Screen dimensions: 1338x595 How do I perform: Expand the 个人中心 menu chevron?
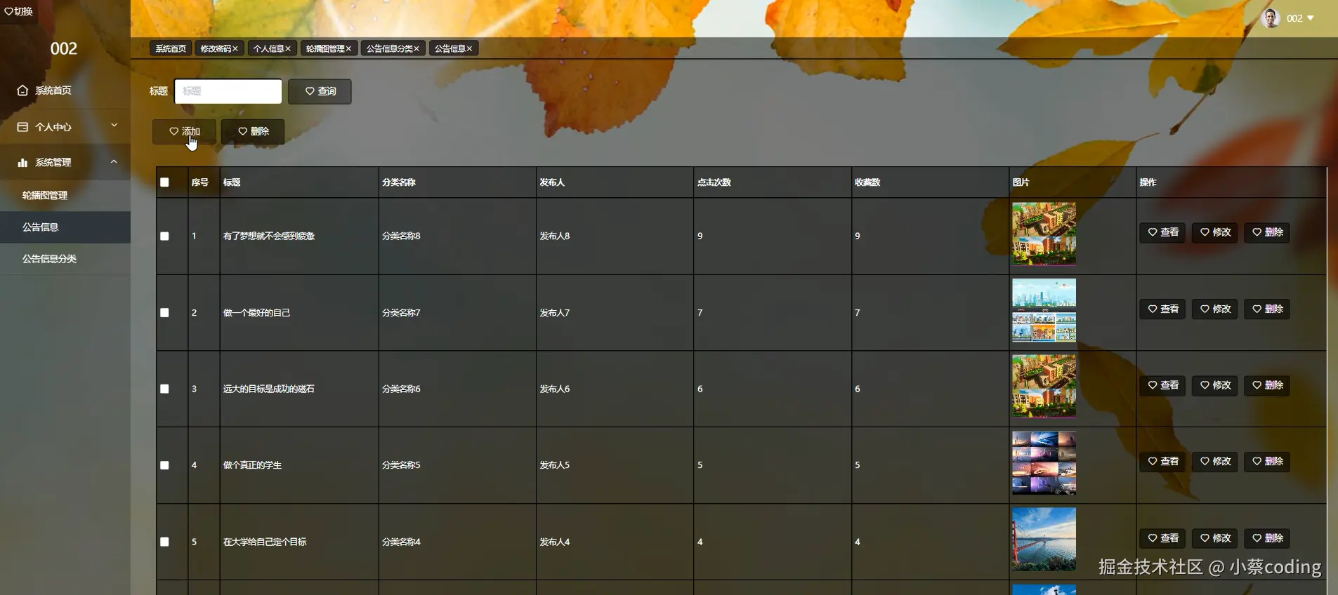114,126
